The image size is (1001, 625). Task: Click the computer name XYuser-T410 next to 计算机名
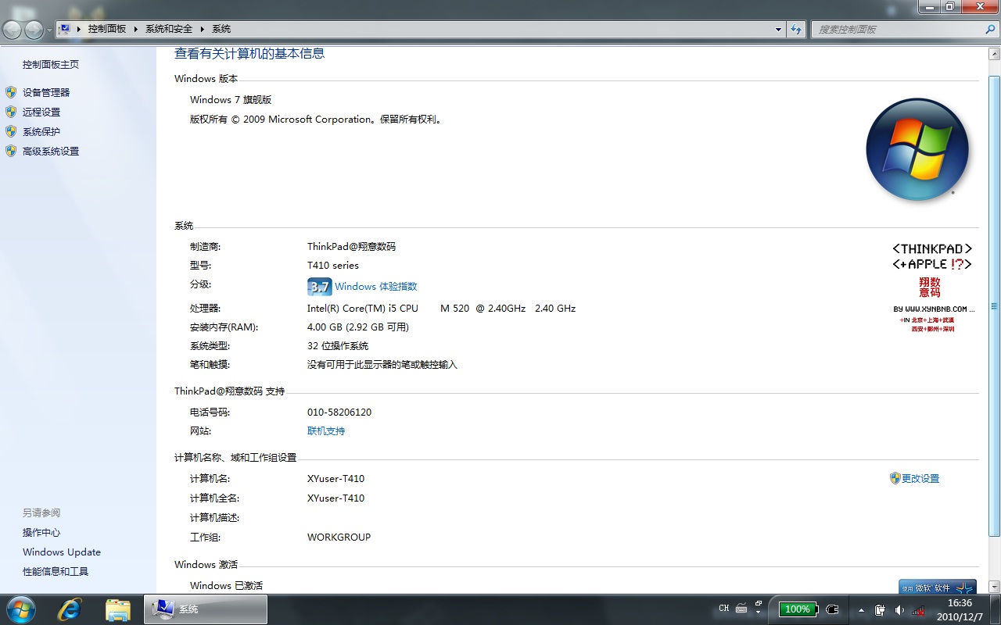tap(335, 479)
